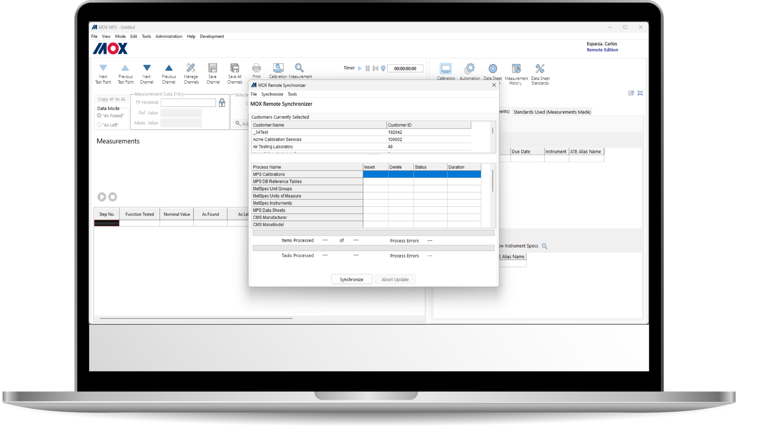Viewport: 767px width, 436px height.
Task: Start the timer with the play button
Action: [x=360, y=68]
